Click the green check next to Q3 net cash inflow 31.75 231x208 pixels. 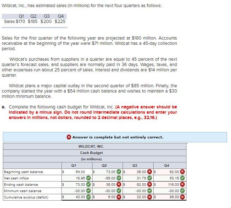click(x=149, y=178)
